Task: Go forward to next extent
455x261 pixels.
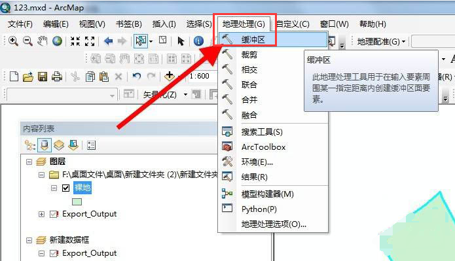Action: 122,41
